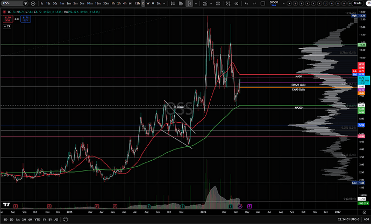Screen dimensions: 371x224
Task: Select the active D daily interval
Action: coord(143,4)
